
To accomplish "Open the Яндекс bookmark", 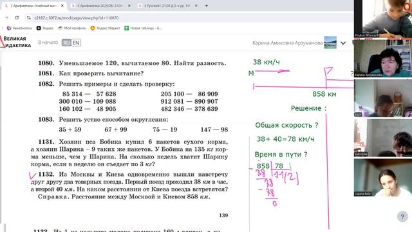I will (x=45, y=28).
